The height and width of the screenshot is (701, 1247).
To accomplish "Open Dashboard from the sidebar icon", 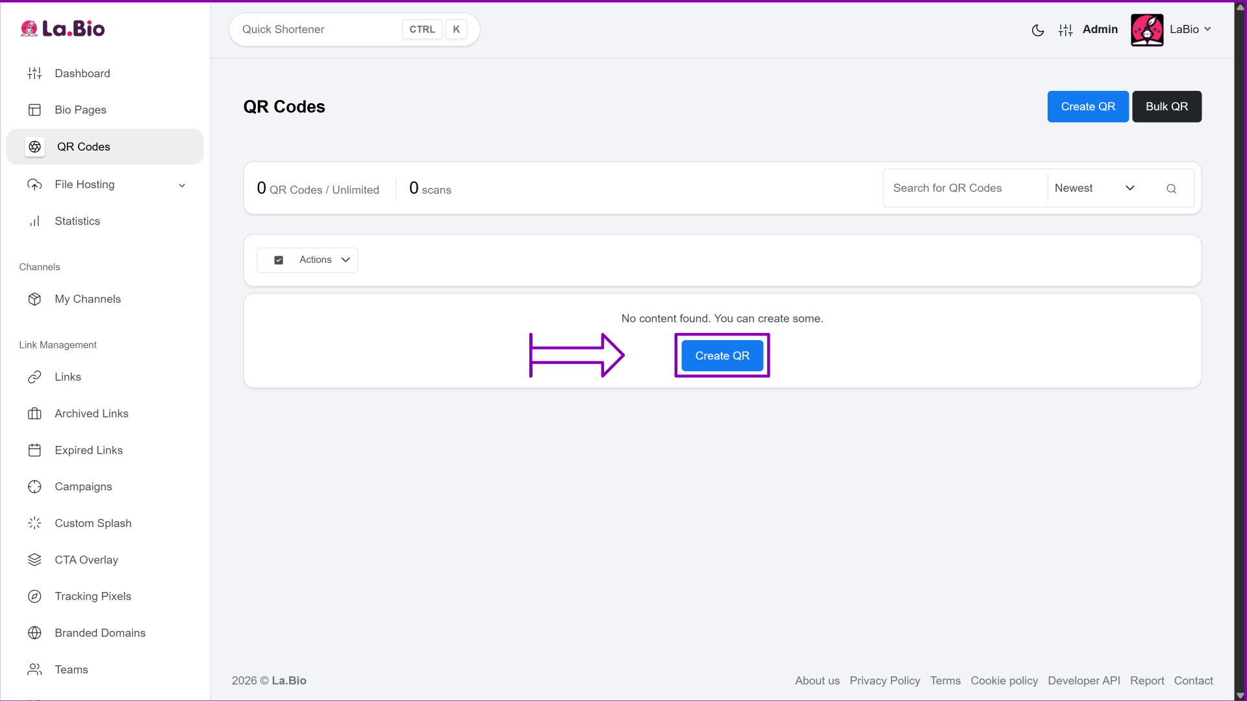I will click(x=34, y=73).
